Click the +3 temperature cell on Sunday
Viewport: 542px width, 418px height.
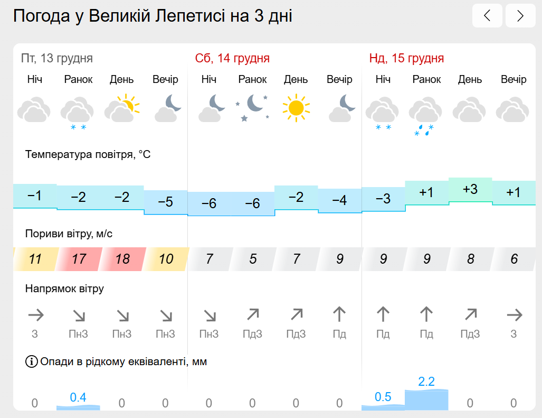point(470,190)
